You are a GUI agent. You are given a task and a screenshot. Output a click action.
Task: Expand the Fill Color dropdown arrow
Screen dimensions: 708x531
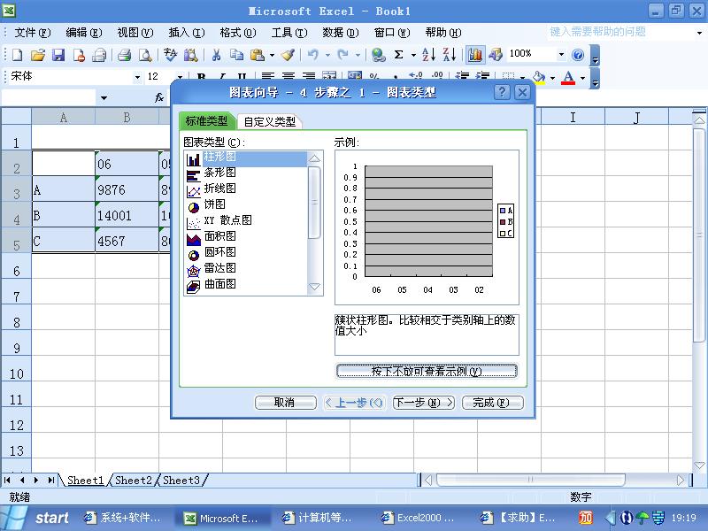(x=552, y=78)
